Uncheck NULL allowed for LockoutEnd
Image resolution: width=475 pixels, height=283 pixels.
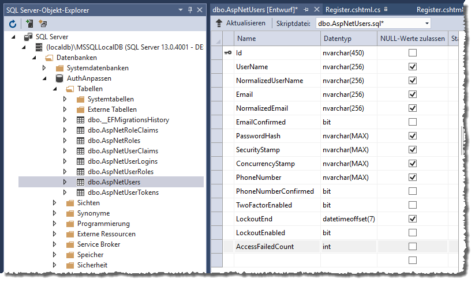click(x=412, y=219)
